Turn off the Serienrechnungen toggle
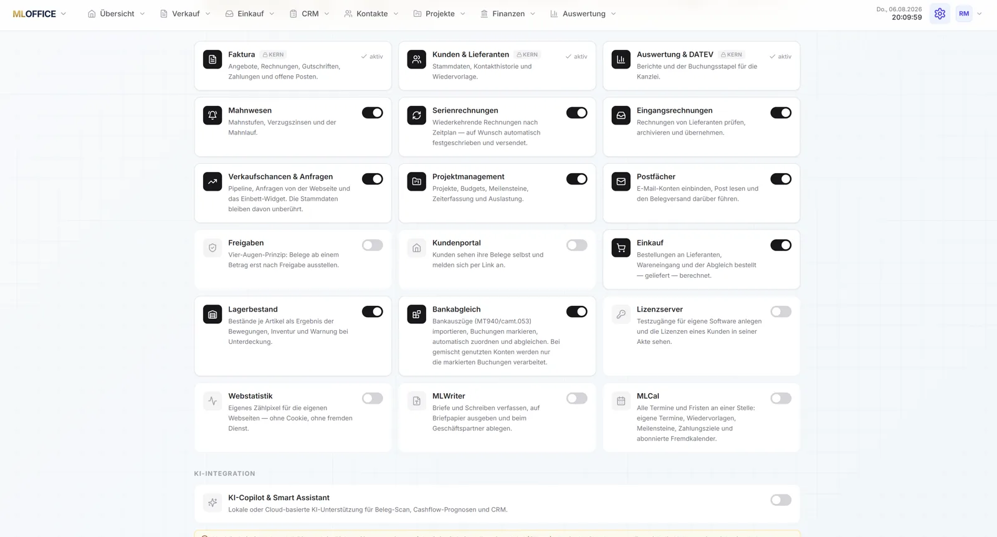Image resolution: width=997 pixels, height=537 pixels. [x=577, y=113]
